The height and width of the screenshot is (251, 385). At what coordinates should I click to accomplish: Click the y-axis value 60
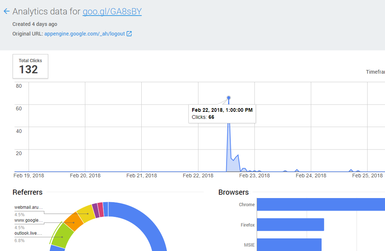click(x=19, y=108)
